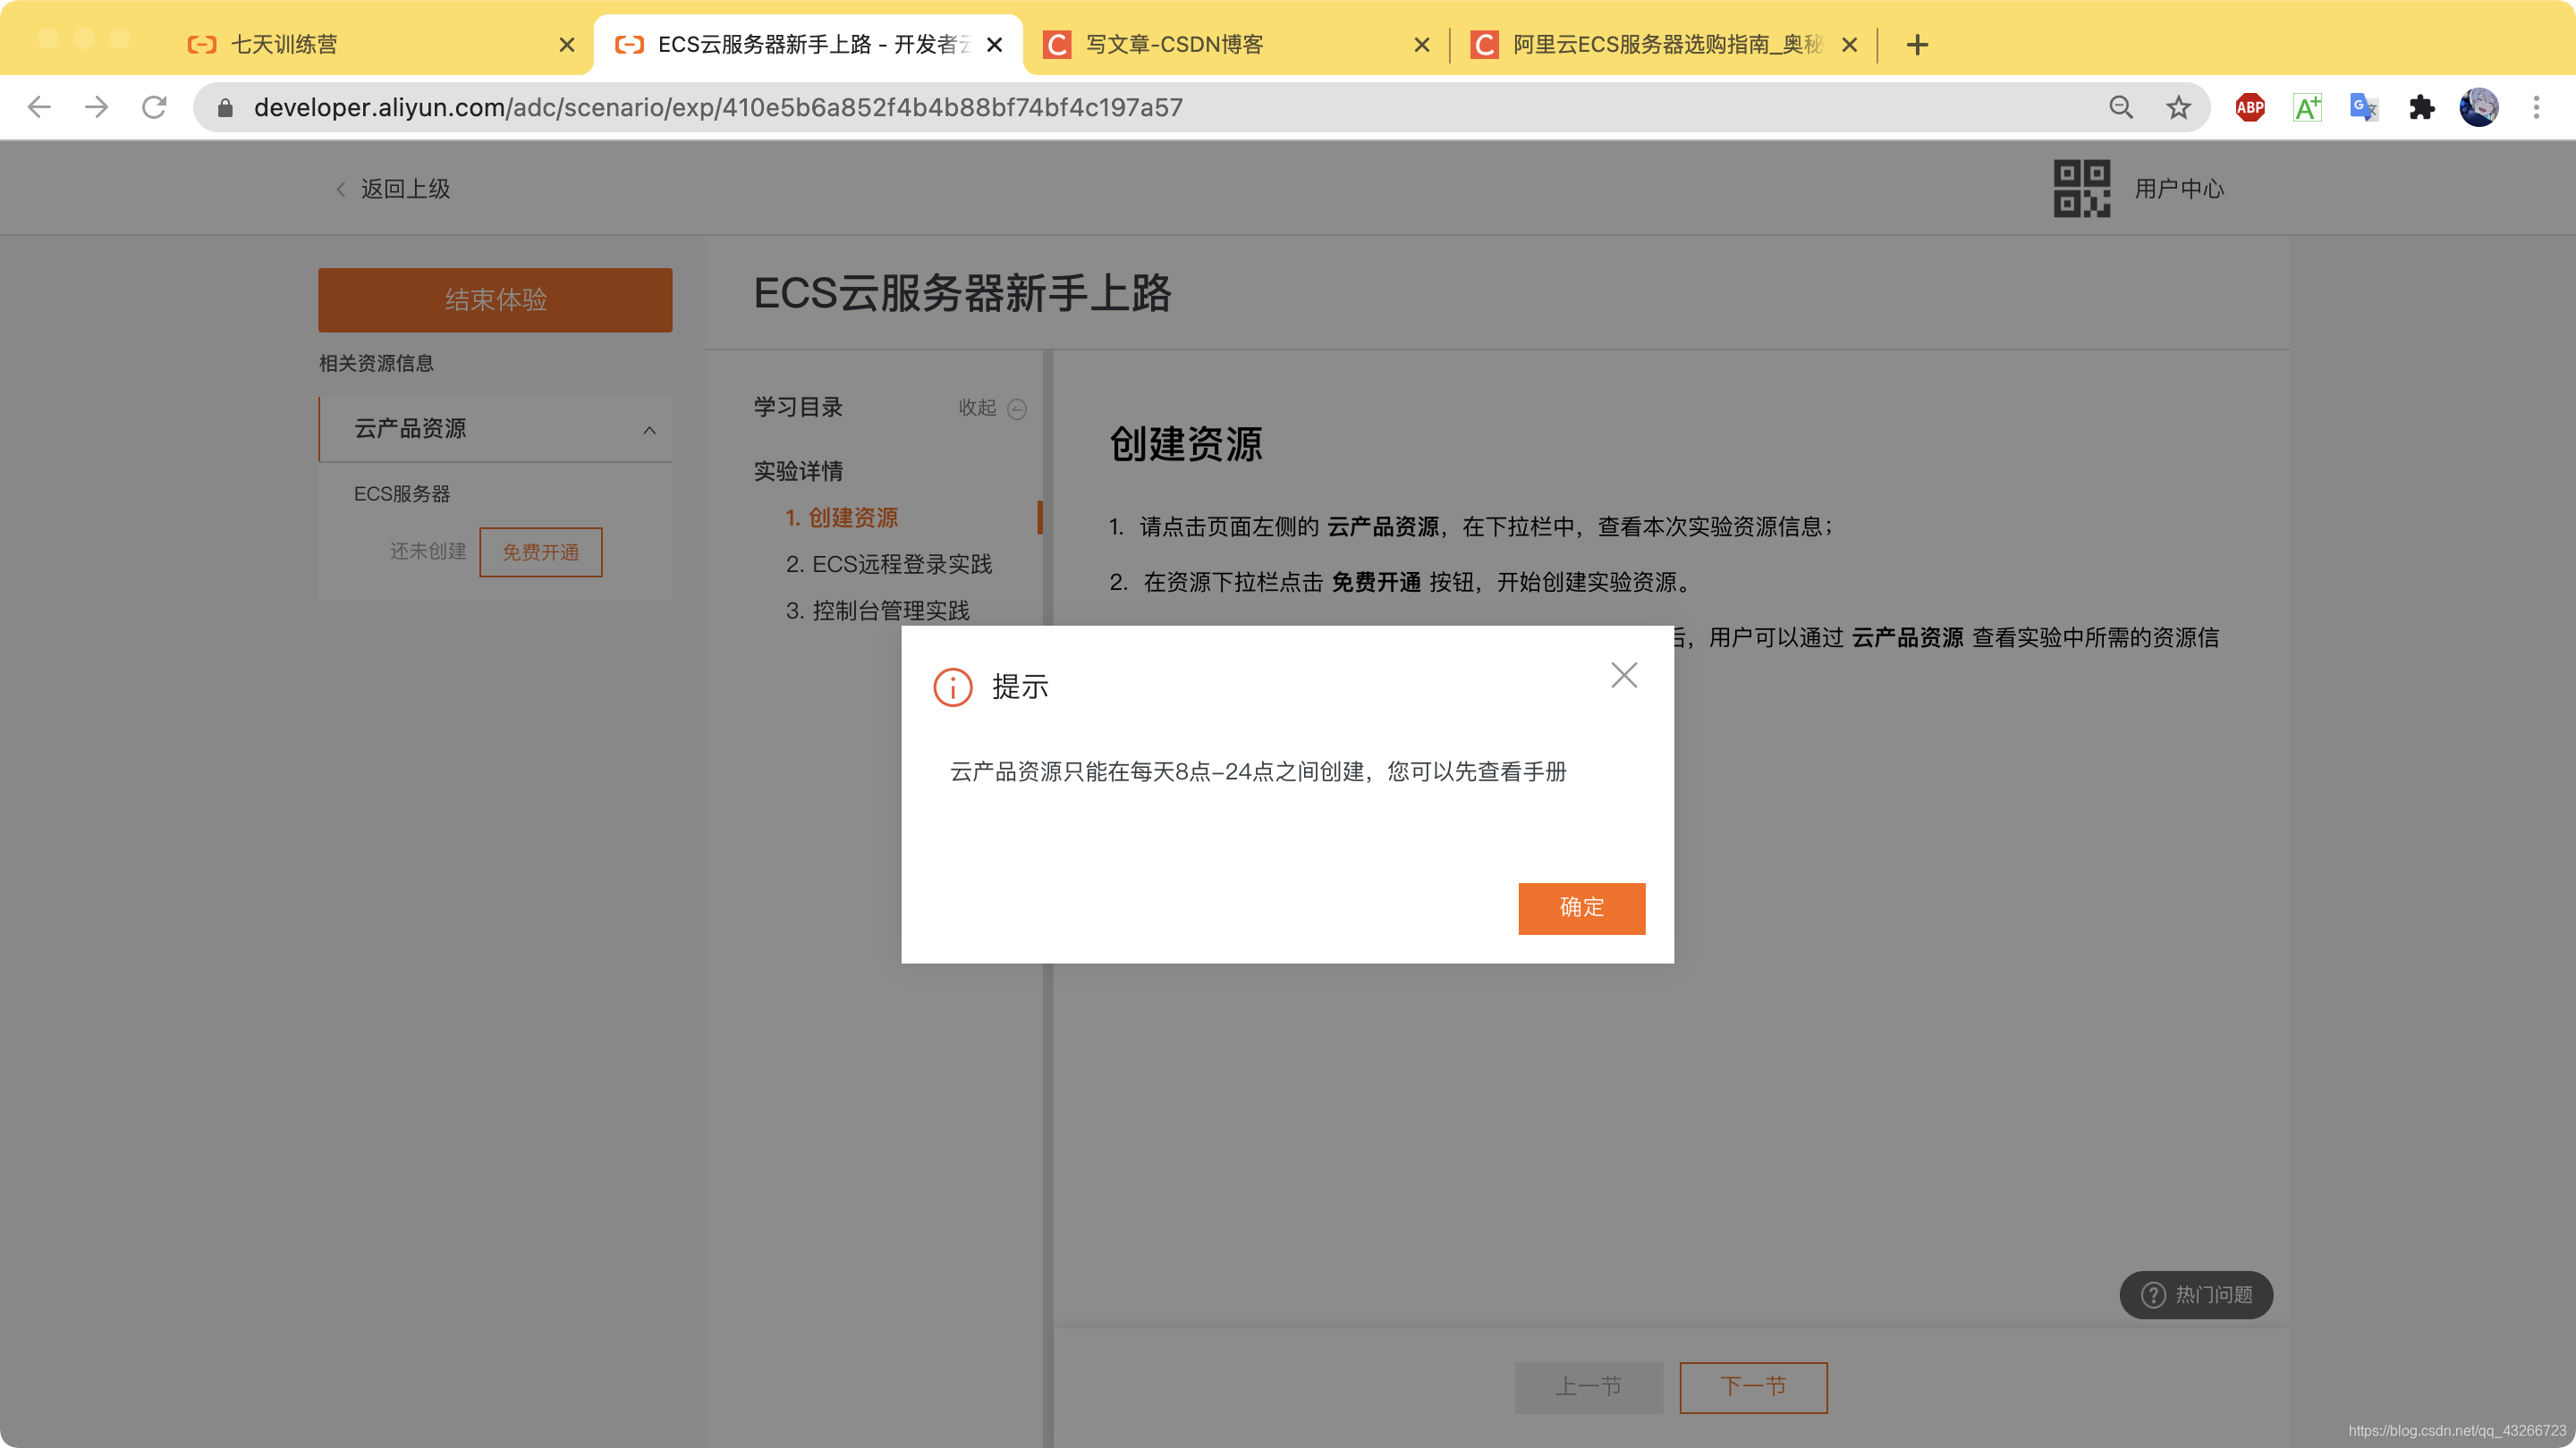
Task: Collapse the 学习目录 with 收起
Action: (992, 408)
